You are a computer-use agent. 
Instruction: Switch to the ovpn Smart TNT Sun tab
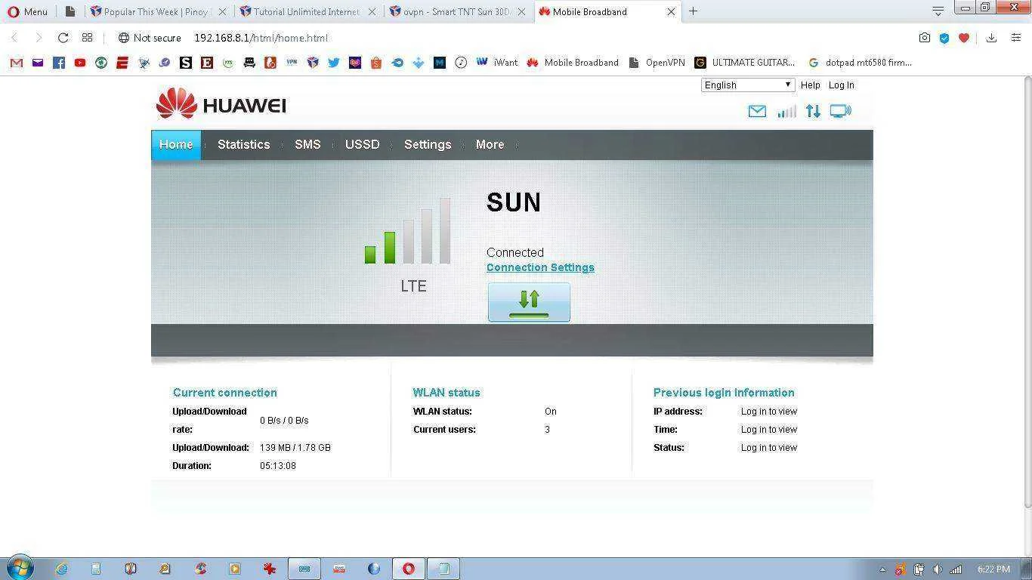[458, 11]
